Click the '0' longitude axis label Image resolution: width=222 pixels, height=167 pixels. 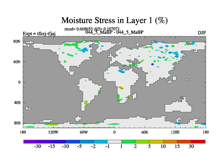(114, 132)
